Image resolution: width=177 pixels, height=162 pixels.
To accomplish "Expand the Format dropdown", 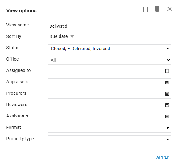I will pyautogui.click(x=110, y=128).
